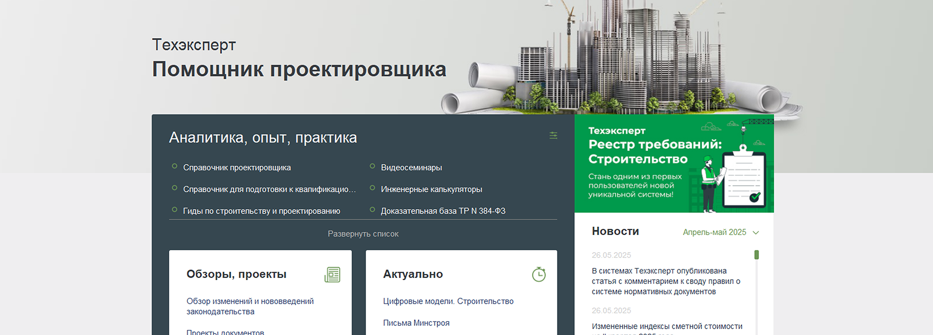Click the bullet before Доказательная база ТР

372,210
